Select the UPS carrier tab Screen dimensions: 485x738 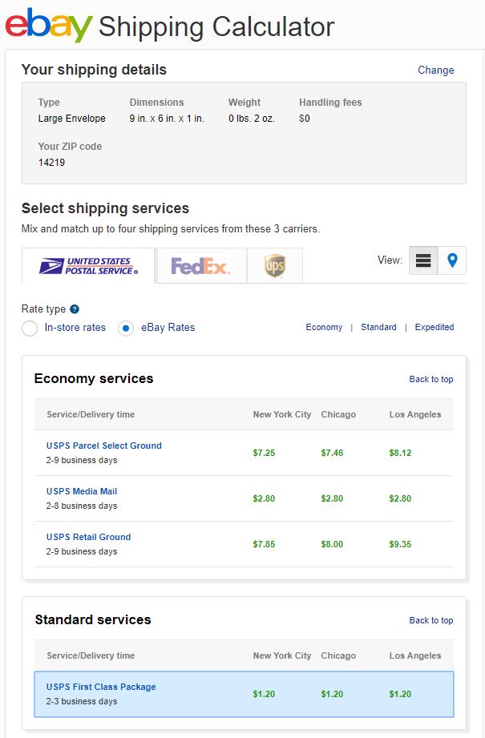(x=274, y=266)
